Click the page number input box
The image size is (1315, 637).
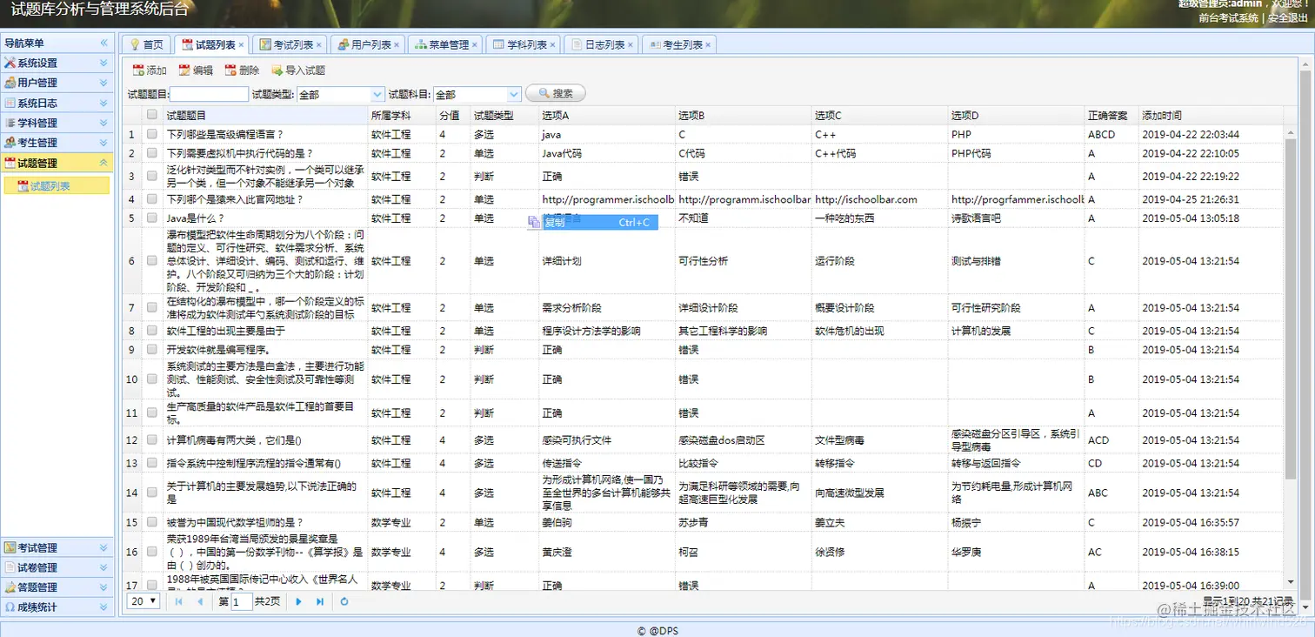click(x=241, y=601)
